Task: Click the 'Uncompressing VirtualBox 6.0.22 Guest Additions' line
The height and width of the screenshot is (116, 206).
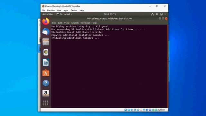Action: coord(98,29)
